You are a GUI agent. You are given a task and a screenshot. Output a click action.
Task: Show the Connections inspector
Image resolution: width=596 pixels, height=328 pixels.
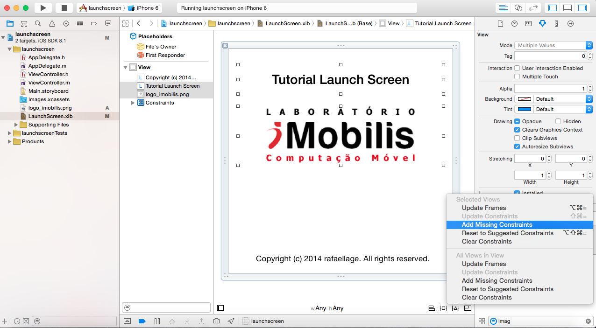[570, 23]
